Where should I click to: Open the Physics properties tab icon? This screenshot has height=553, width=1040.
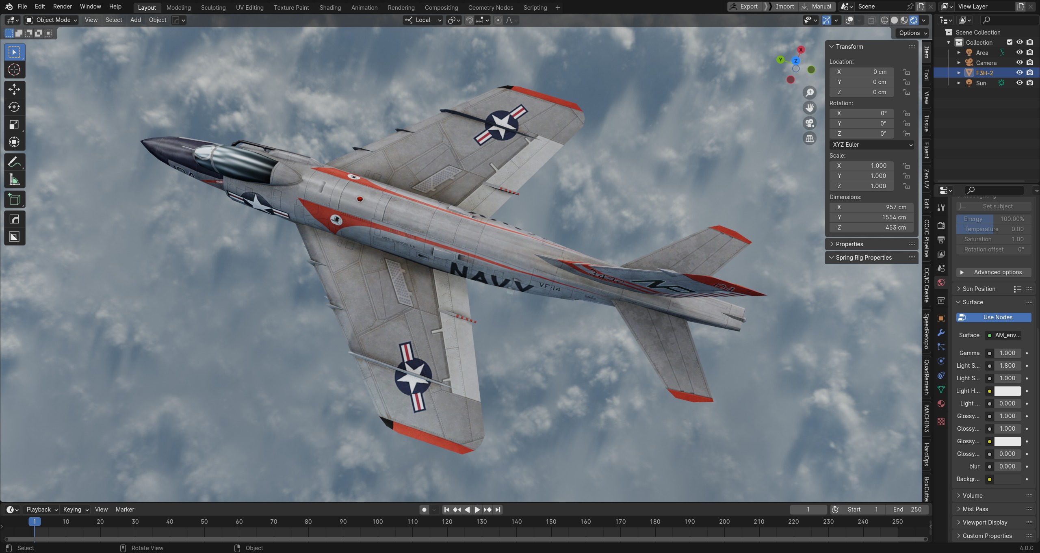click(x=941, y=361)
